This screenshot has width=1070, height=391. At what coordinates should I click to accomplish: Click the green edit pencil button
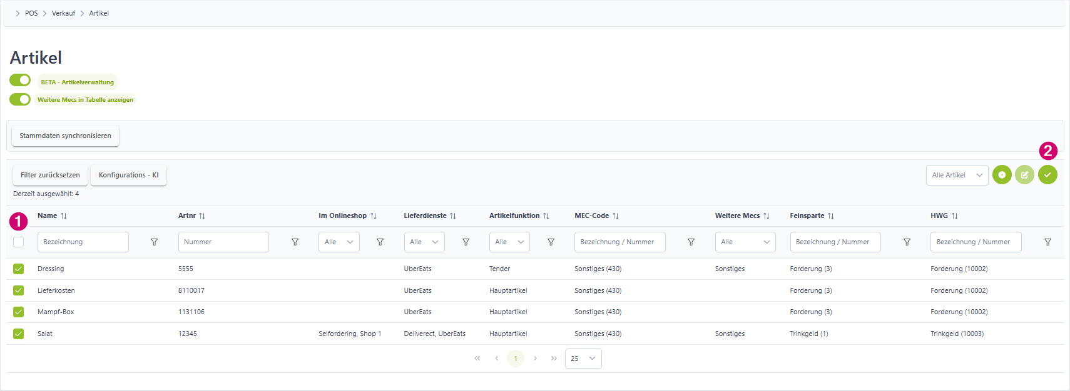click(x=1024, y=175)
